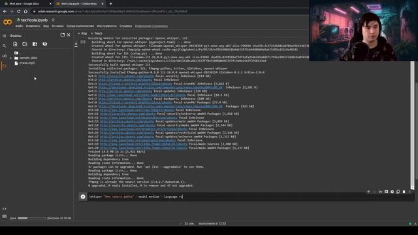Screen dimensions: 418x235
Task: Open the table of contents sidebar icon
Action: coord(5,36)
